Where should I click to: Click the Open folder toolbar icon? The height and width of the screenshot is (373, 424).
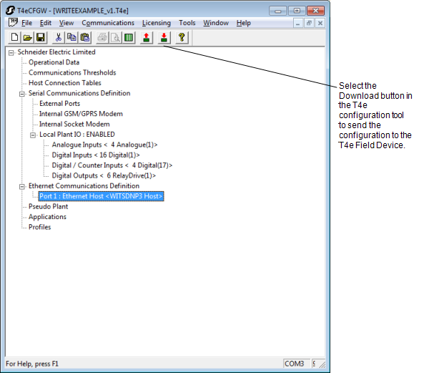(27, 37)
